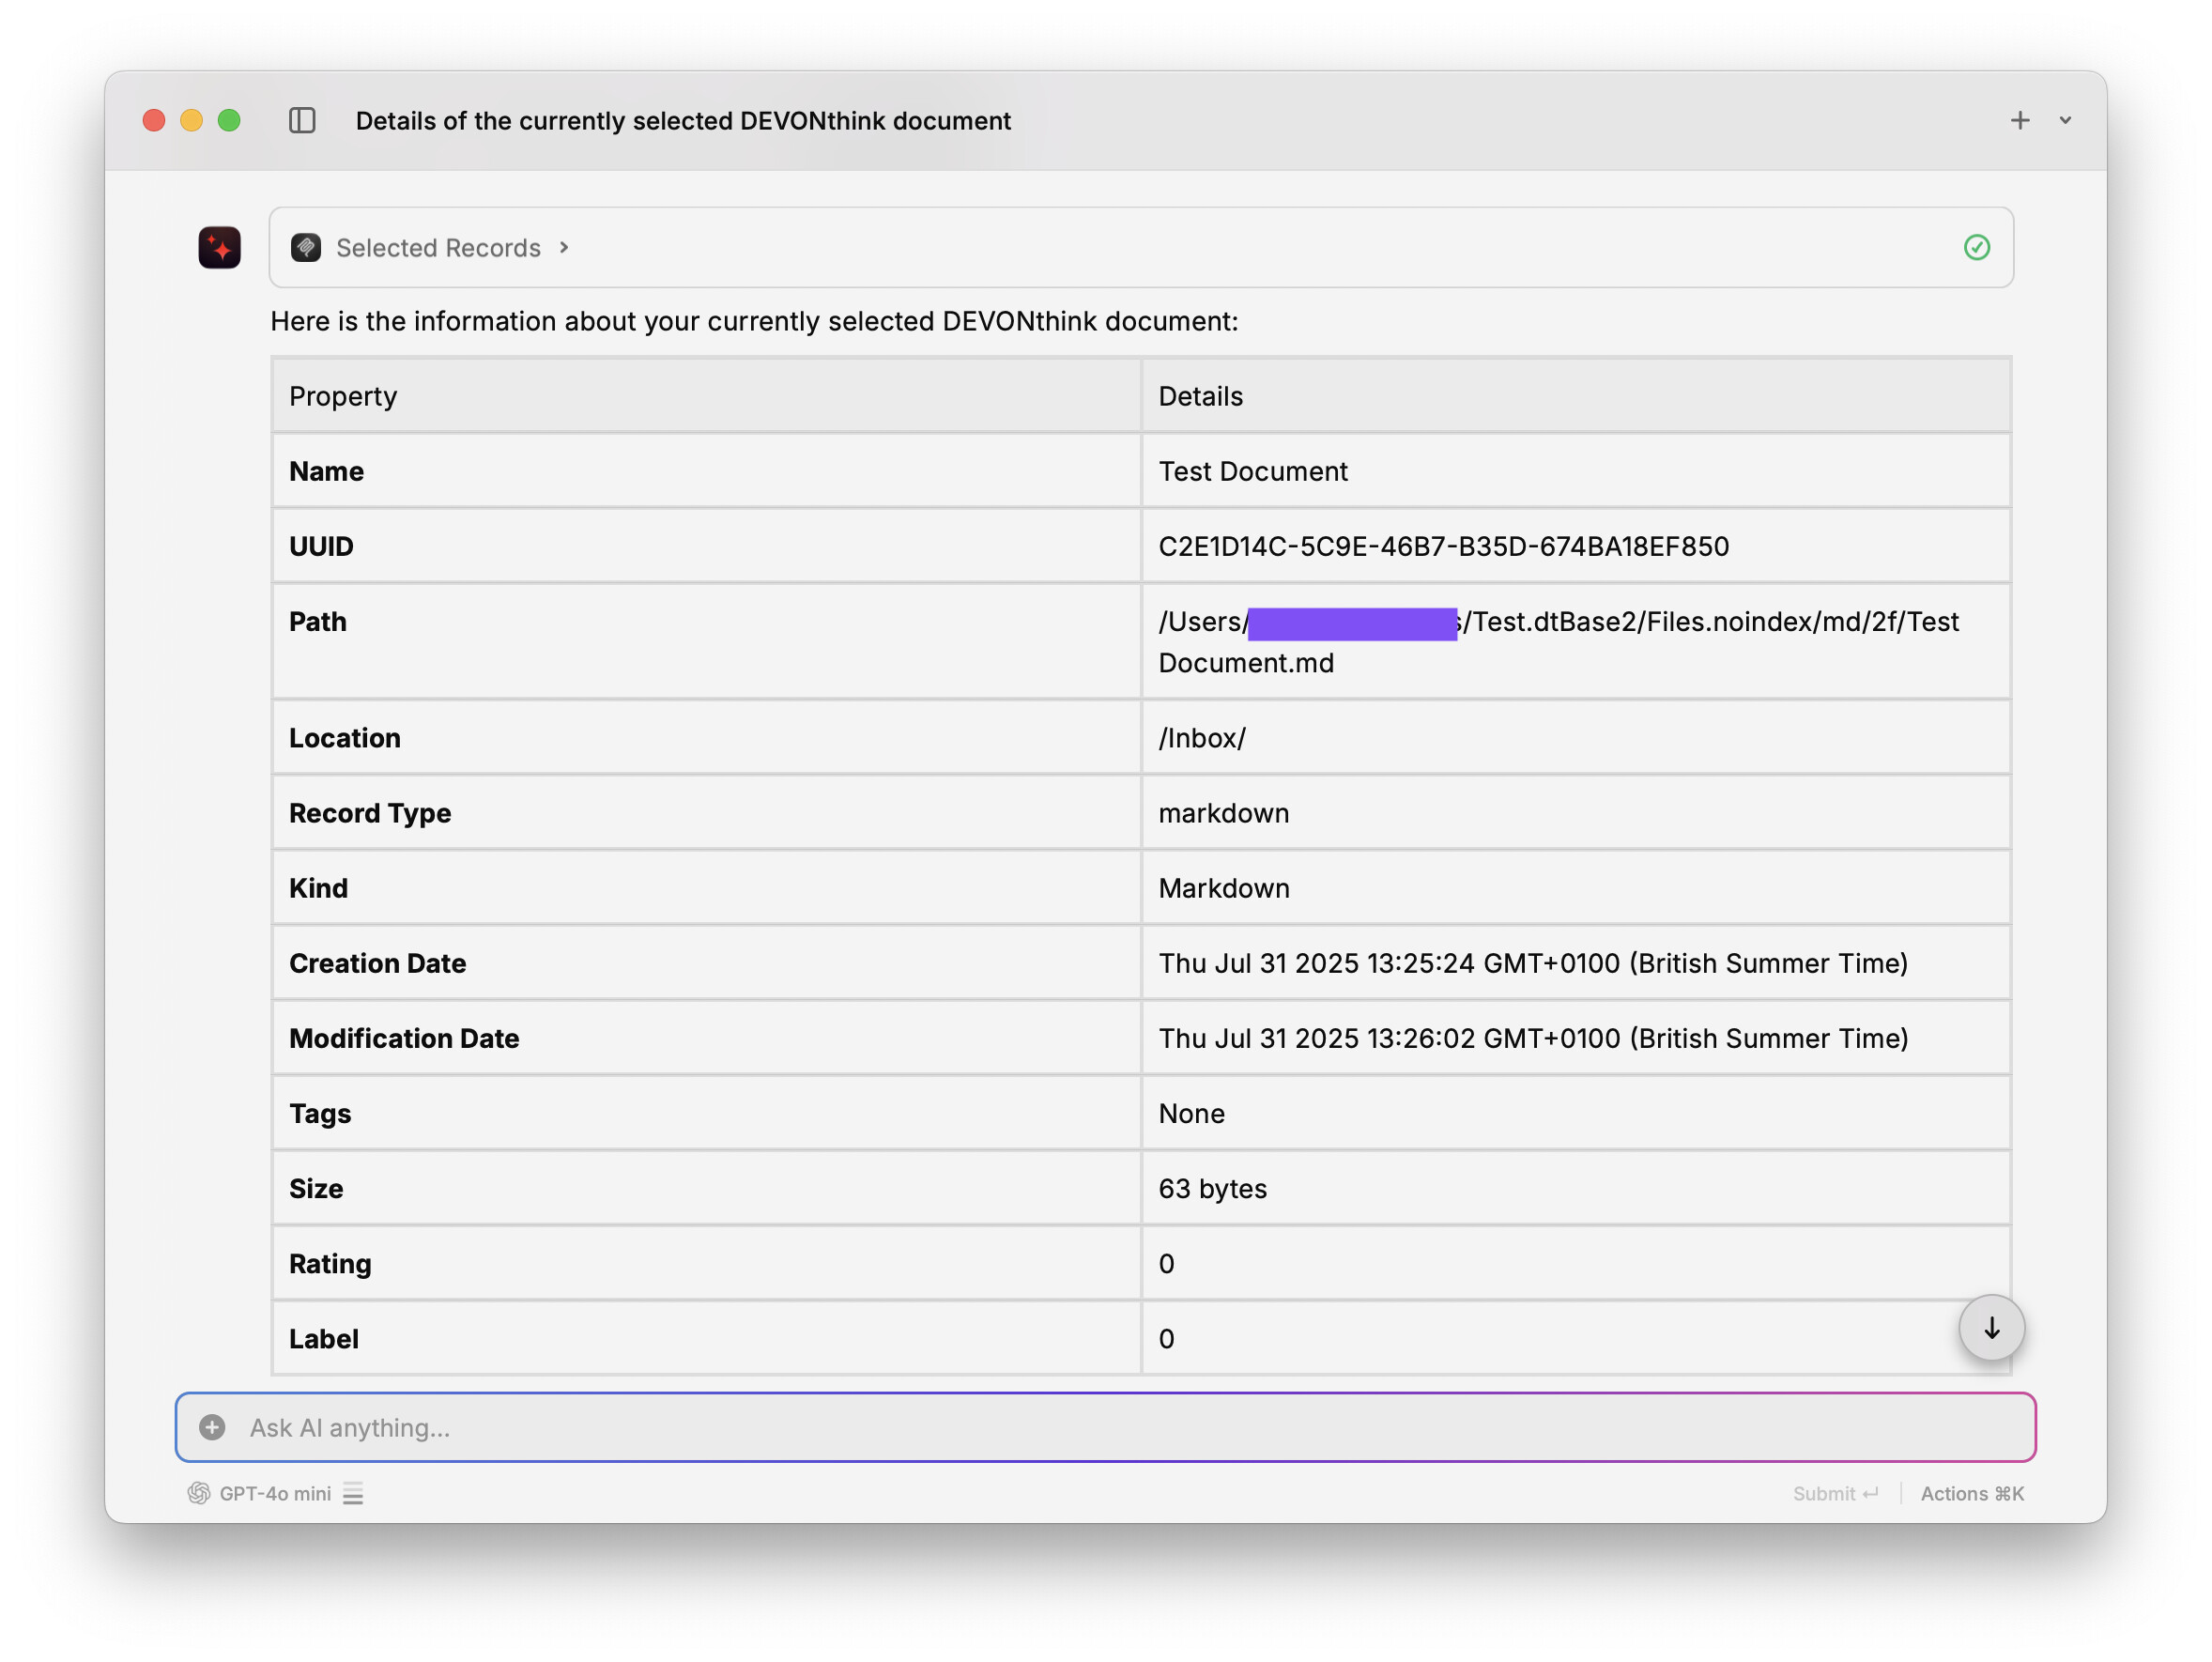
Task: Open the GPT-4o mini model selector
Action: (275, 1493)
